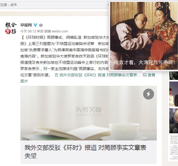The width and height of the screenshot is (178, 166).
Task: Click the 微博 weibo.com source link
Action: [x=56, y=31]
